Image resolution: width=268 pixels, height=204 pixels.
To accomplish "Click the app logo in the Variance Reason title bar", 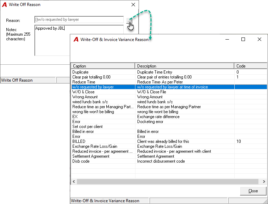I will pos(76,40).
